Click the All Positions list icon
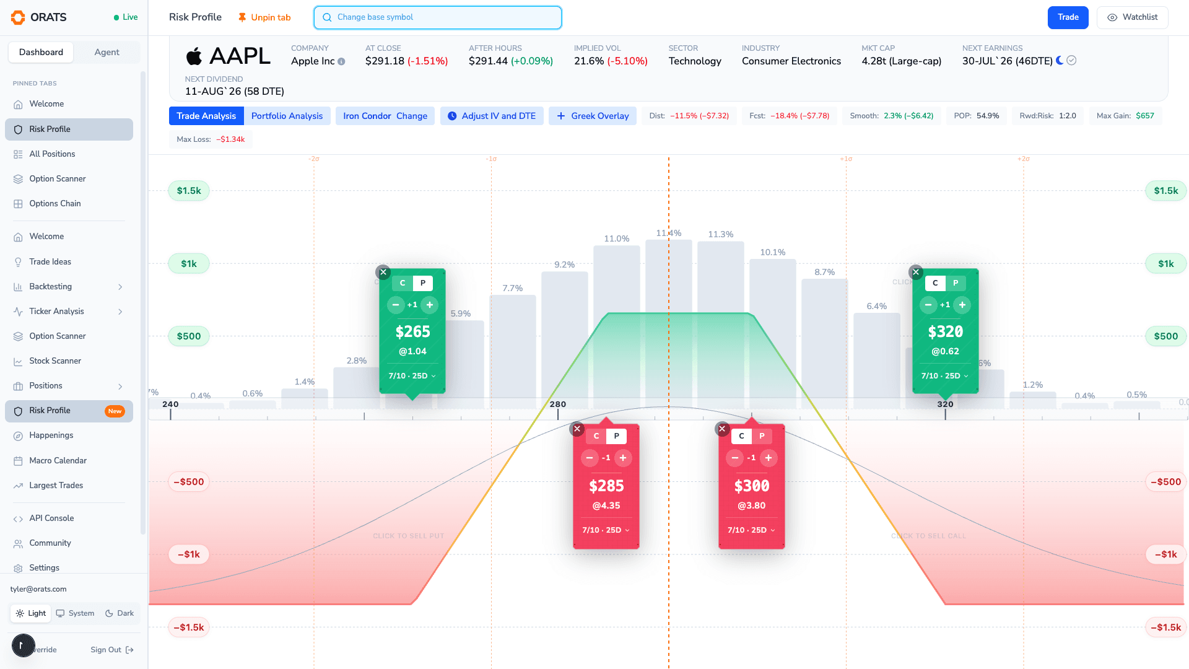Viewport: 1189px width, 669px height. tap(18, 154)
